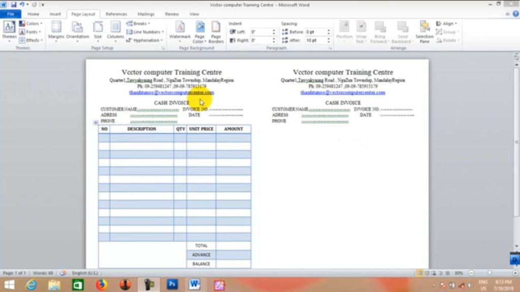
Task: Open the Themes gallery
Action: (x=9, y=32)
